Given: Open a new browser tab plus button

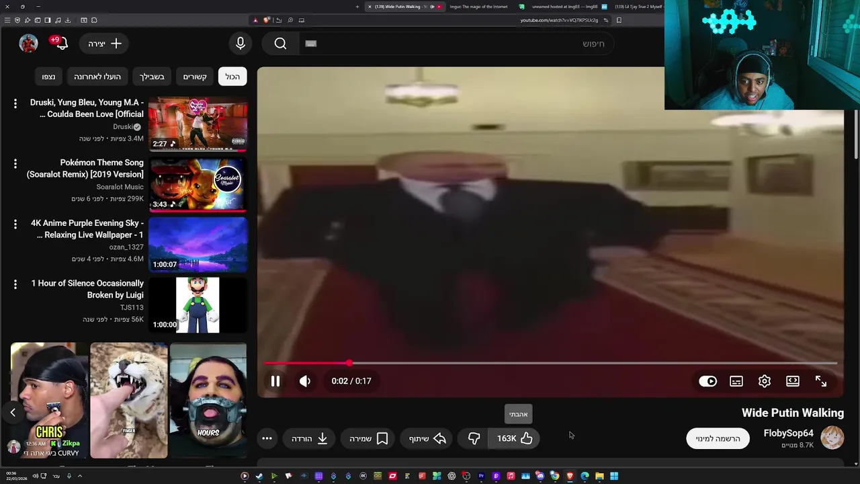Looking at the screenshot, I should (357, 7).
